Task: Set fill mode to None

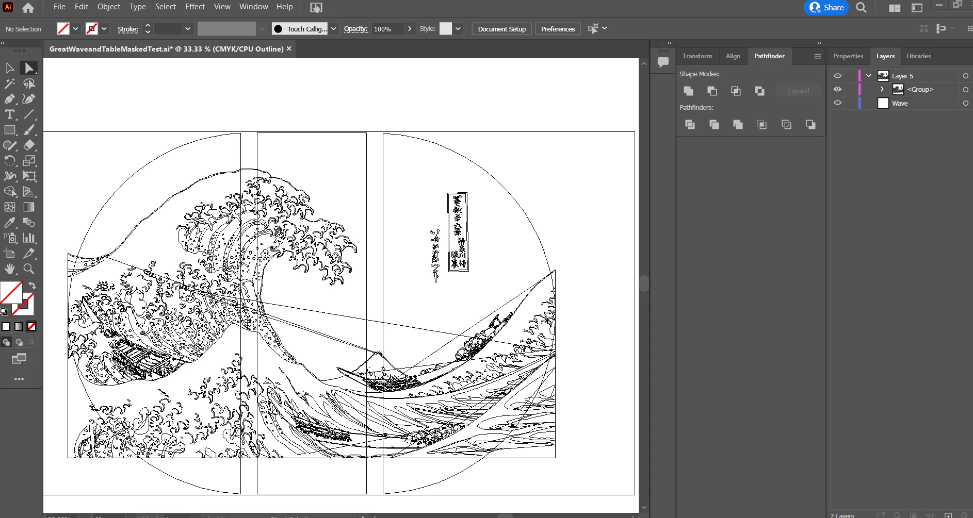Action: 31,326
